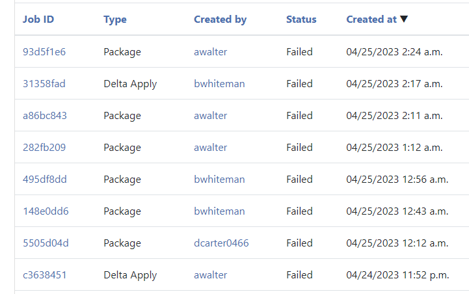
Task: Open job 495df8dd
Action: (x=45, y=180)
